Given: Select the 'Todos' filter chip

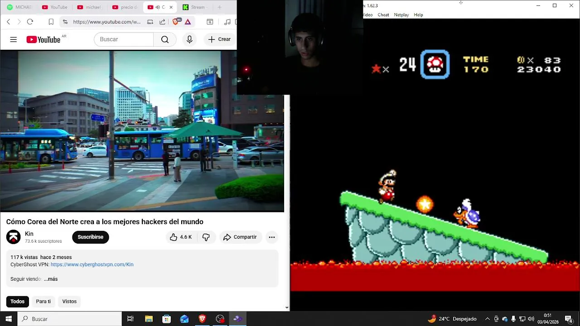Looking at the screenshot, I should (17, 302).
